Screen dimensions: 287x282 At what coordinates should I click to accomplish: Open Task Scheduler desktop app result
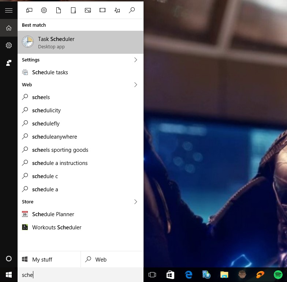click(81, 42)
